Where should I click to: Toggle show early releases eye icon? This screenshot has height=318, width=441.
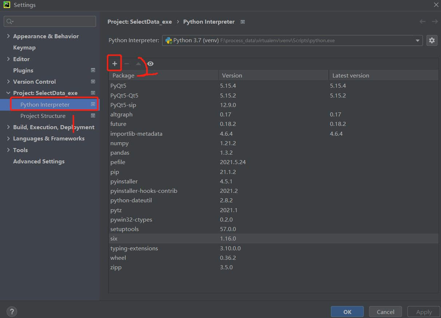tap(150, 64)
